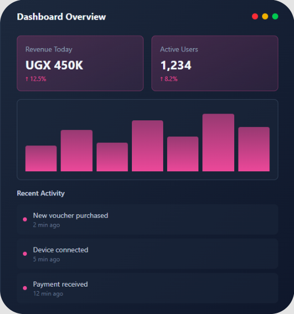Open the Revenue Today card
294x314 pixels.
(80, 63)
